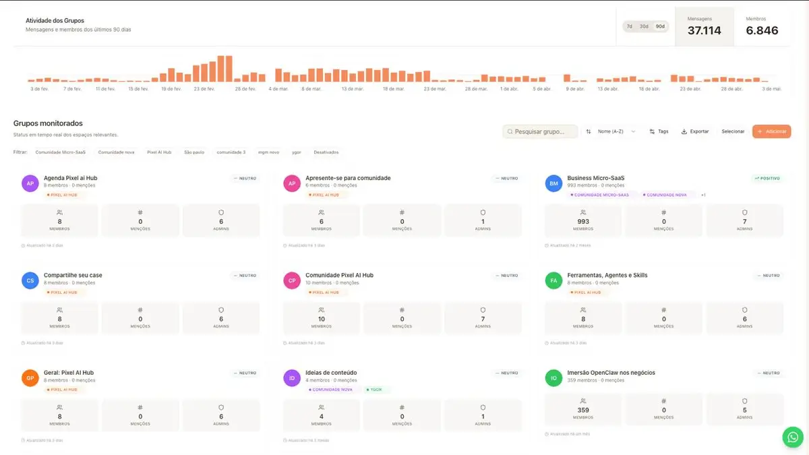Click the NEUTRO badge on Agenda Pixel ai Hub
809x455 pixels.
pos(245,179)
